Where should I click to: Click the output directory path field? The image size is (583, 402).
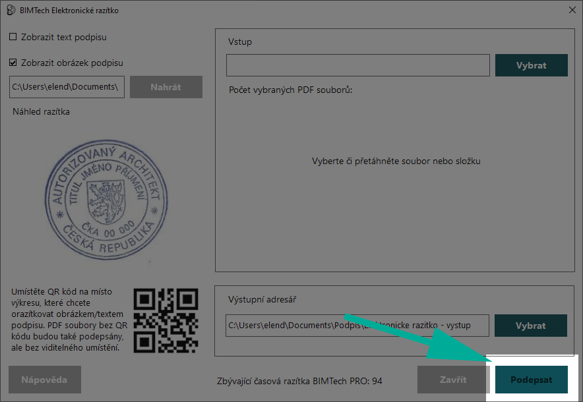pyautogui.click(x=357, y=325)
